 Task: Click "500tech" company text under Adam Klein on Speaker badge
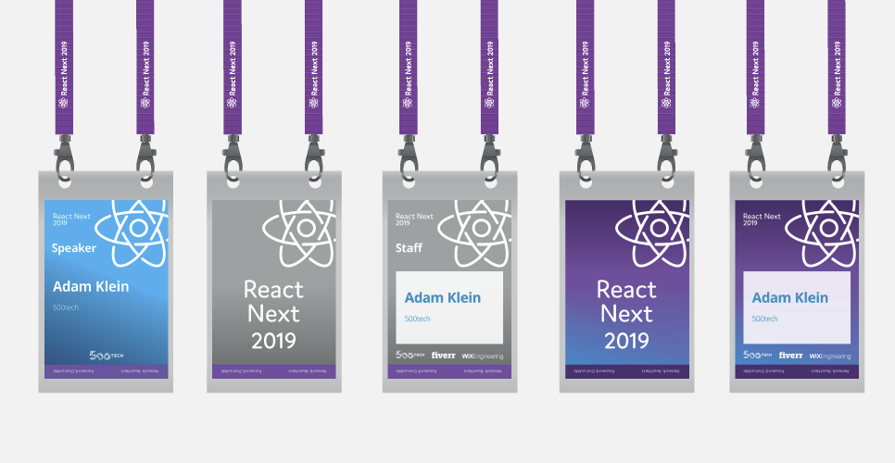(x=66, y=307)
